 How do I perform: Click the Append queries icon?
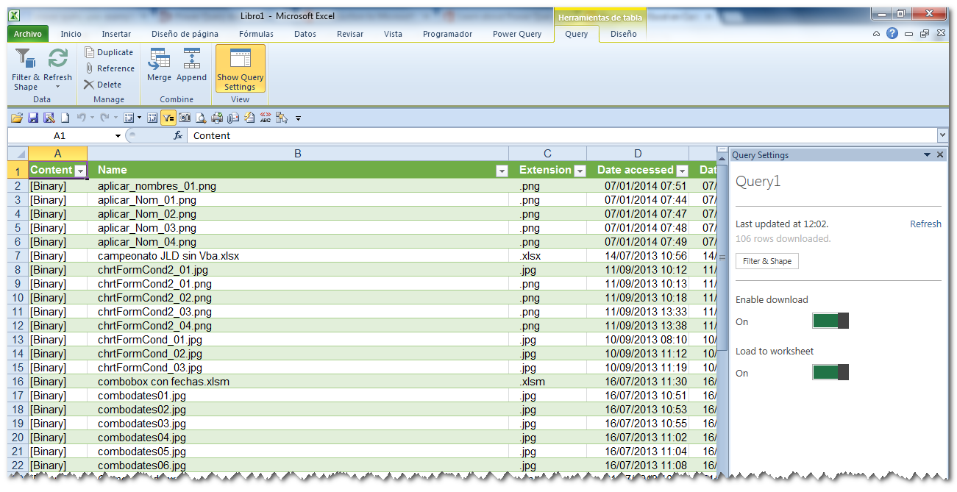[x=191, y=62]
